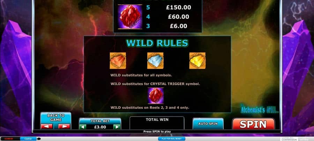
Task: Click Back To Game label
Action: (56, 118)
